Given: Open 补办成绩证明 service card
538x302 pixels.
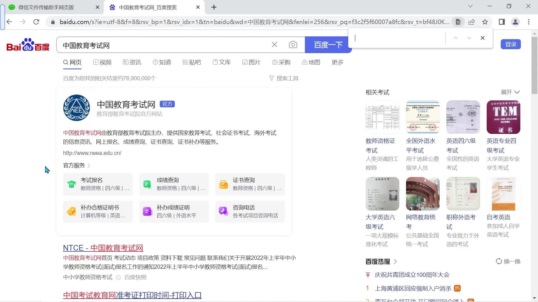Looking at the screenshot, I should click(174, 211).
